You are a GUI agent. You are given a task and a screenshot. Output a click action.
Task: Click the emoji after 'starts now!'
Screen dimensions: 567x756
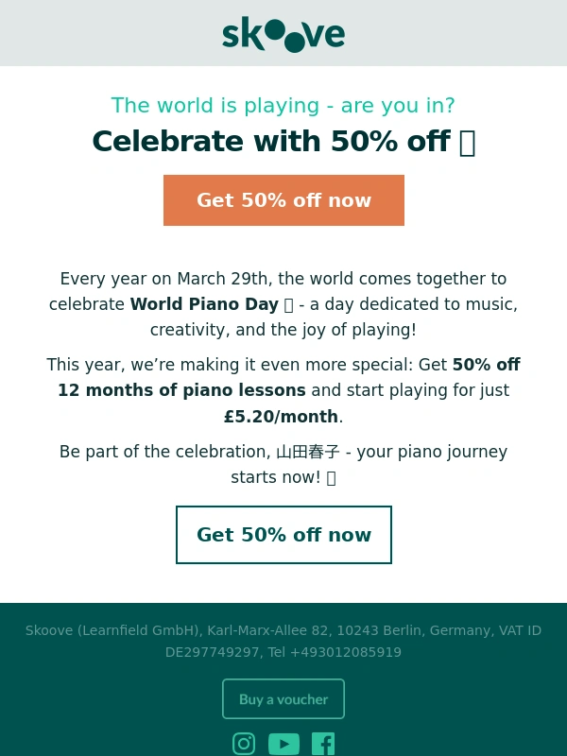[331, 478]
